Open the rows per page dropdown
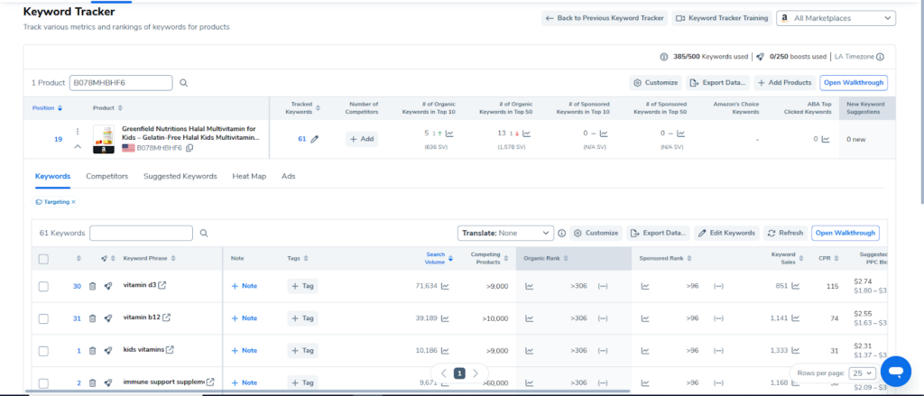Image resolution: width=924 pixels, height=396 pixels. click(863, 373)
